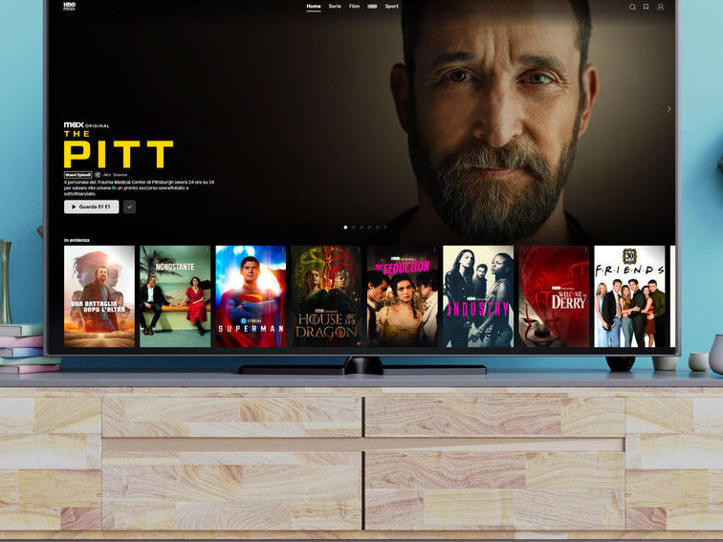Click the 'In evidenza' row heading

click(x=77, y=240)
